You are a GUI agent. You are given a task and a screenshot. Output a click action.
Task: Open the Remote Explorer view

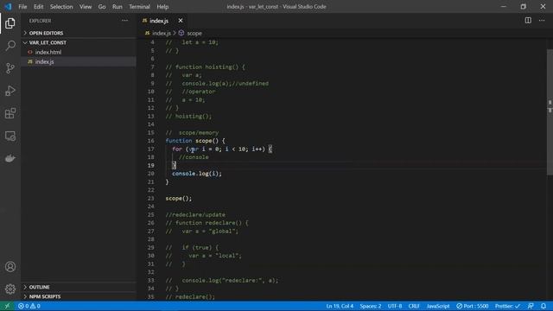click(10, 136)
